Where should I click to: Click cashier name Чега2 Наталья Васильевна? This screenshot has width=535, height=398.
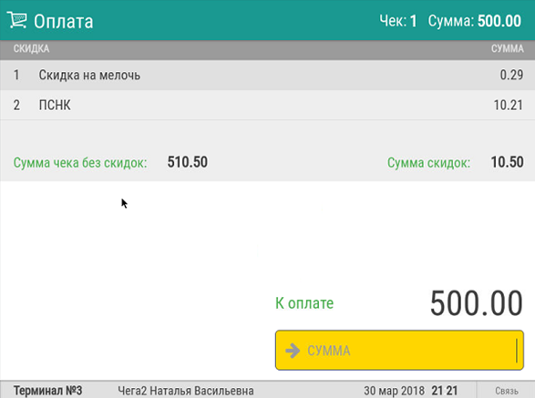pyautogui.click(x=186, y=391)
